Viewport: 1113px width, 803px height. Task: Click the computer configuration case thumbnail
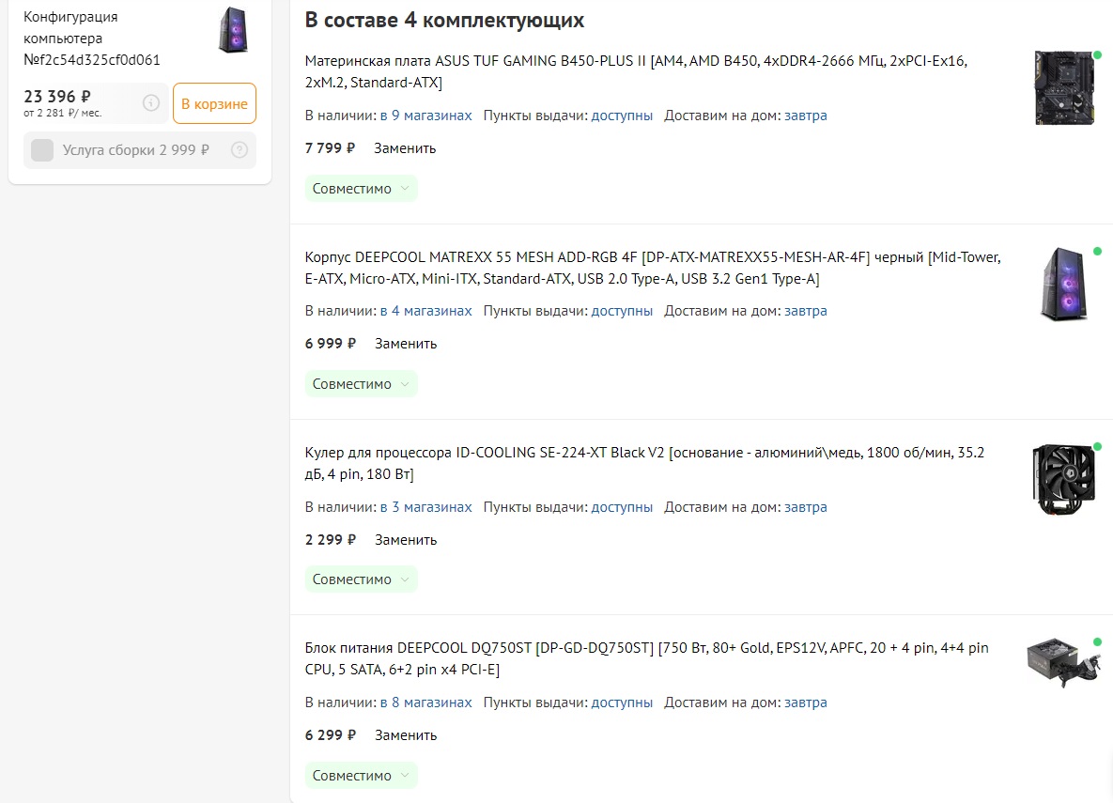[232, 29]
